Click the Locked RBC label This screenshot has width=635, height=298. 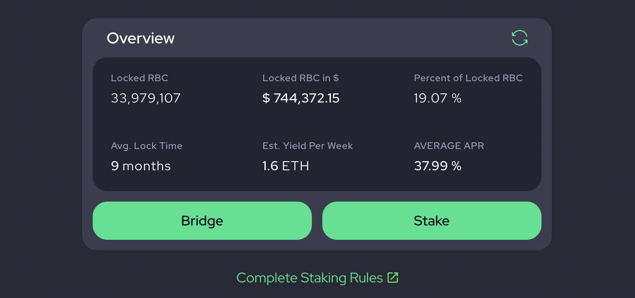[140, 78]
